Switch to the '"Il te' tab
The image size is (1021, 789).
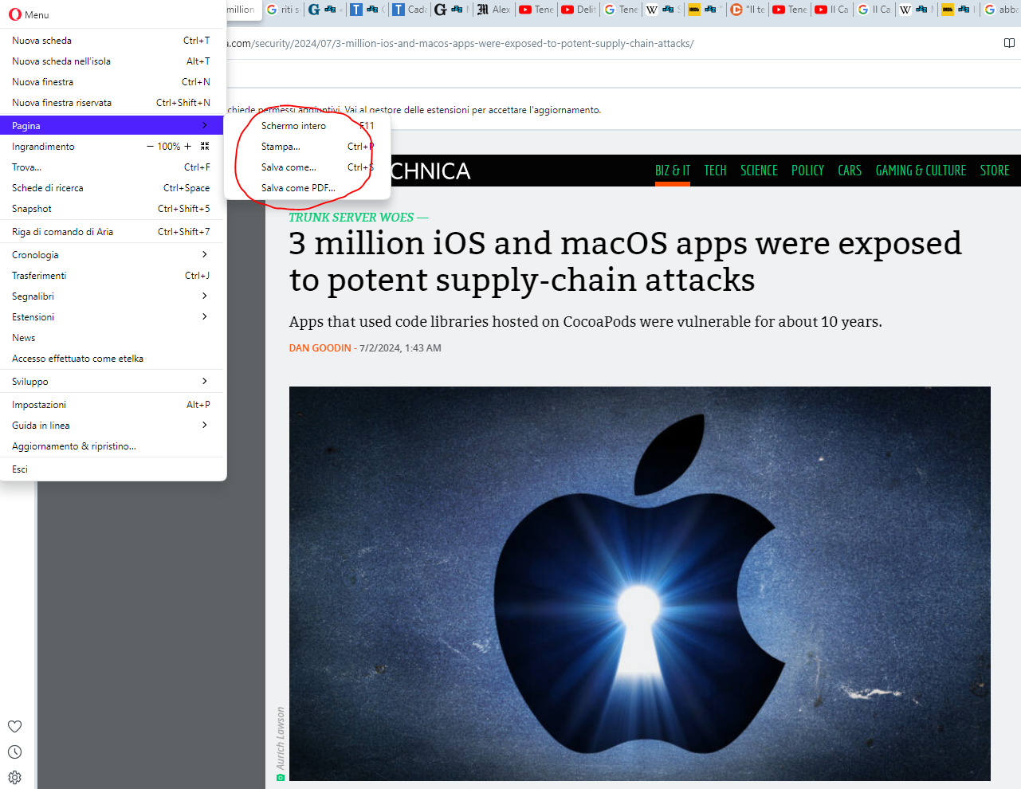[x=748, y=10]
